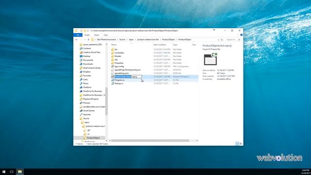
Task: Select 'Source' in the breadcrumb path
Action: pos(122,40)
